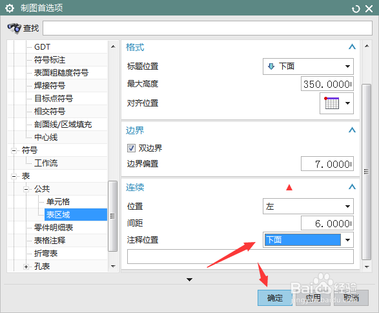
Task: Click the 对齐位置 table icon
Action: pyautogui.click(x=332, y=103)
